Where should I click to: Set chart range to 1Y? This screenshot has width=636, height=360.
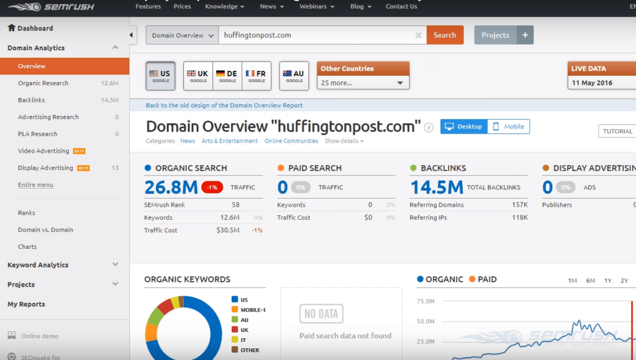[x=607, y=281]
